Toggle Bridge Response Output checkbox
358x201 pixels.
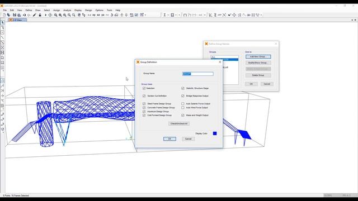coord(183,96)
